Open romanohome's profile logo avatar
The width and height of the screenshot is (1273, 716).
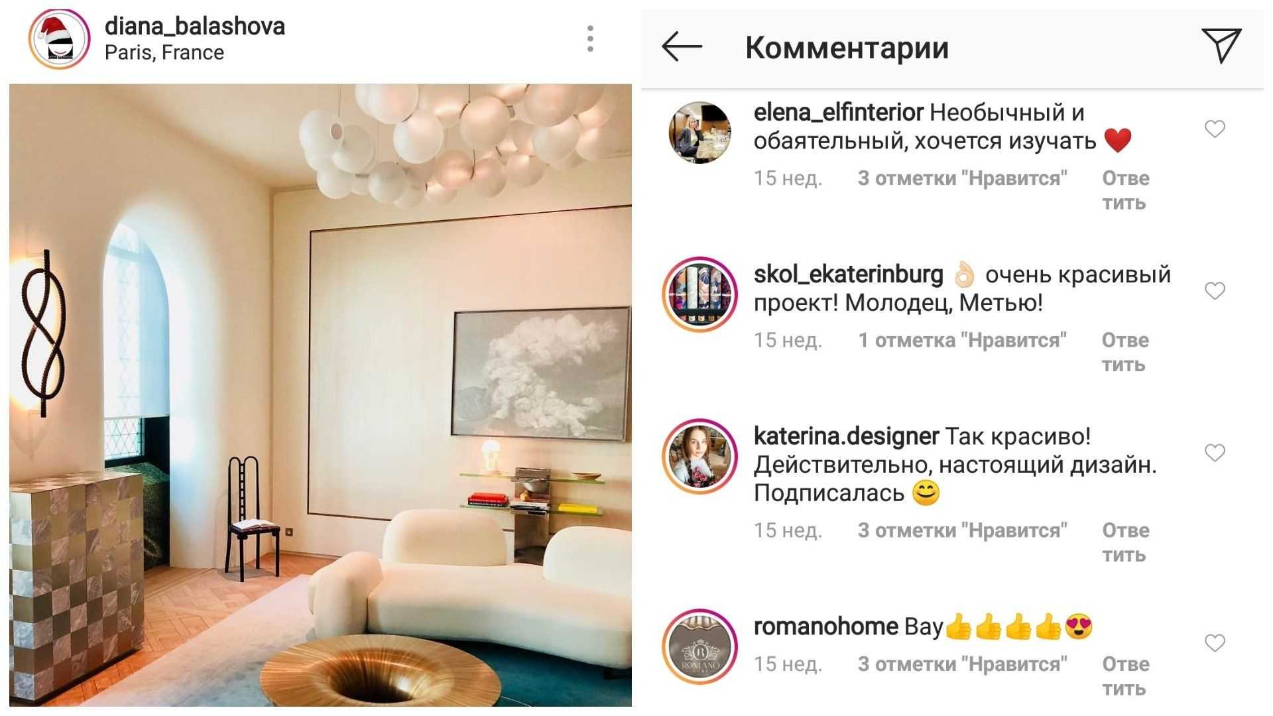(x=700, y=646)
